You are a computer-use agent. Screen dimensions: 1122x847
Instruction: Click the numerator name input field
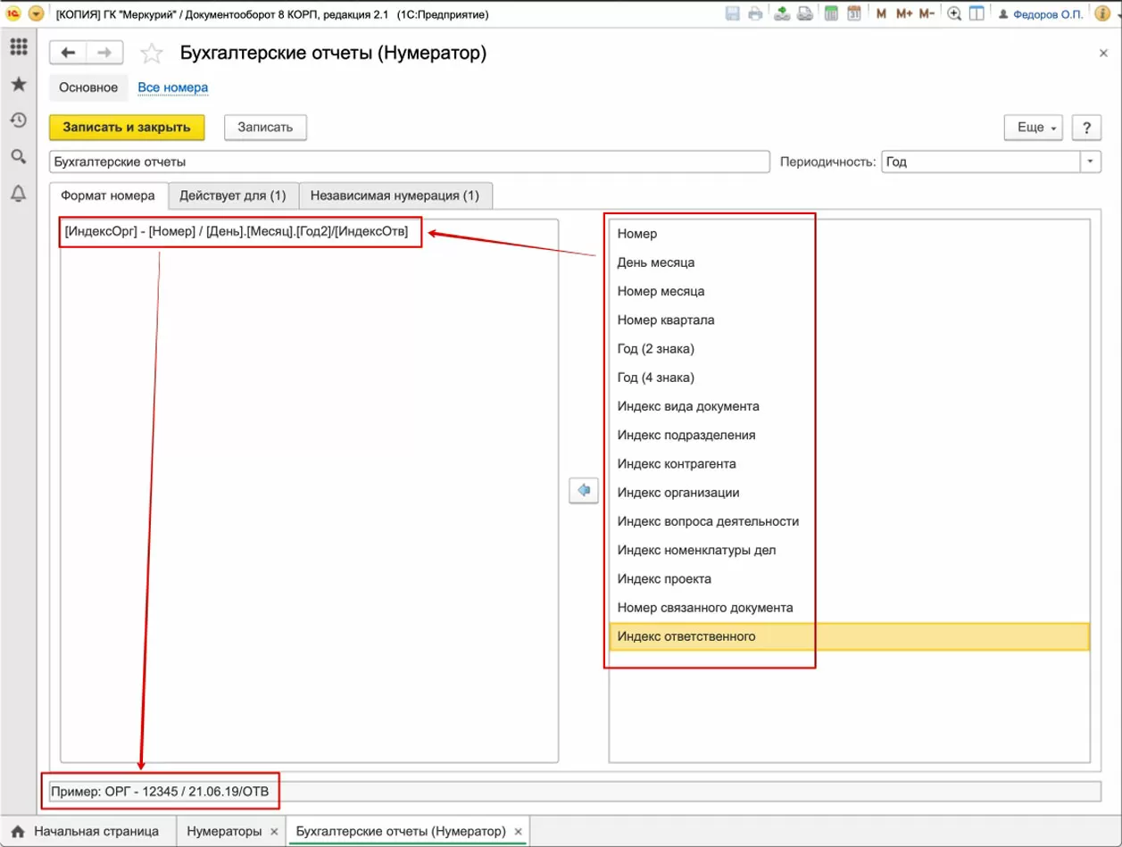(409, 162)
